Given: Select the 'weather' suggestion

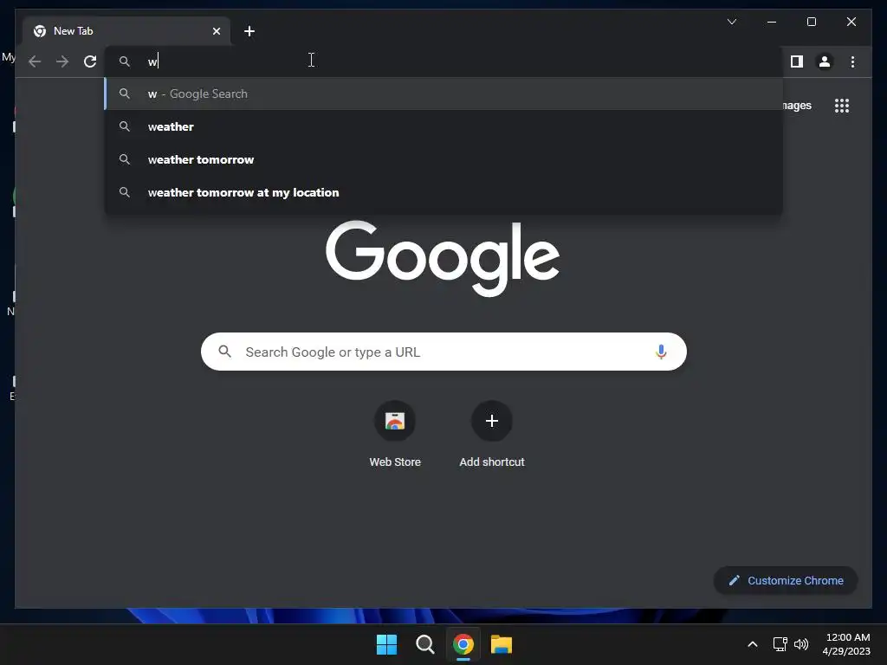Looking at the screenshot, I should point(444,126).
